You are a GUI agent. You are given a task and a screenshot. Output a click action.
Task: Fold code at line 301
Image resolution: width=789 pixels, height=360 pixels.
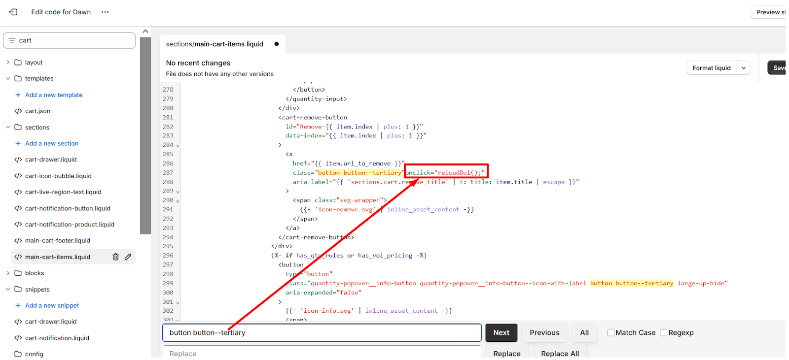(x=178, y=302)
